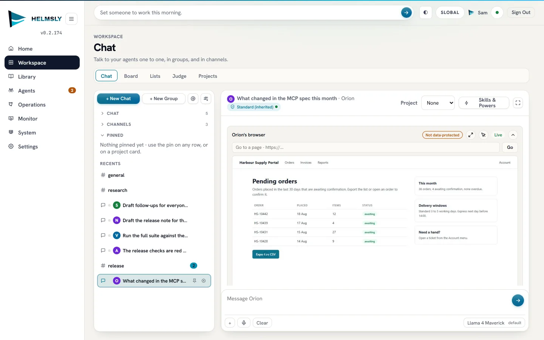Image resolution: width=544 pixels, height=340 pixels.
Task: Click the microphone voice input icon
Action: coord(244,323)
